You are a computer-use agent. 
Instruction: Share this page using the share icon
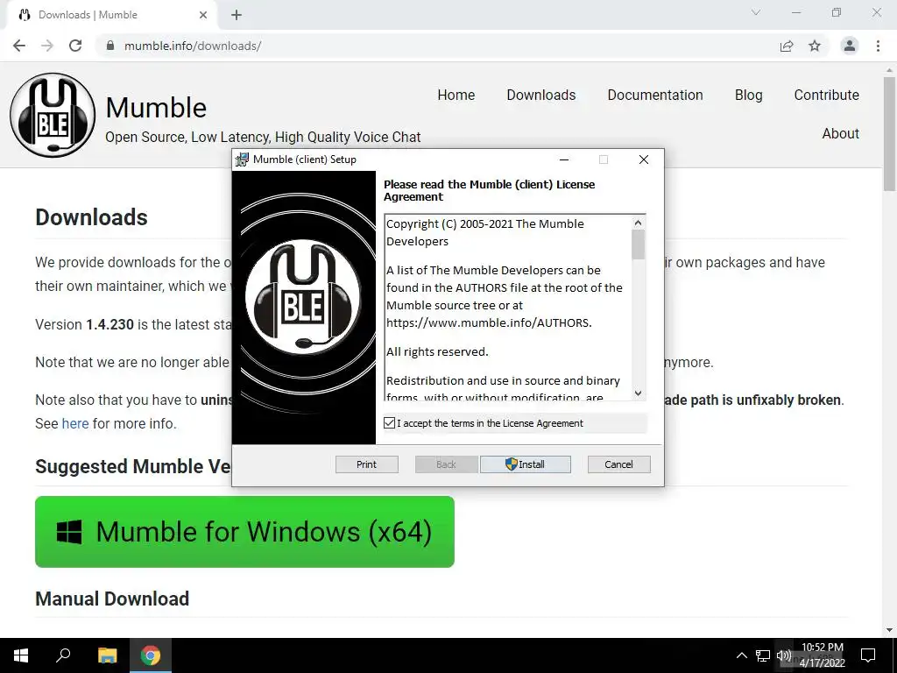point(787,46)
